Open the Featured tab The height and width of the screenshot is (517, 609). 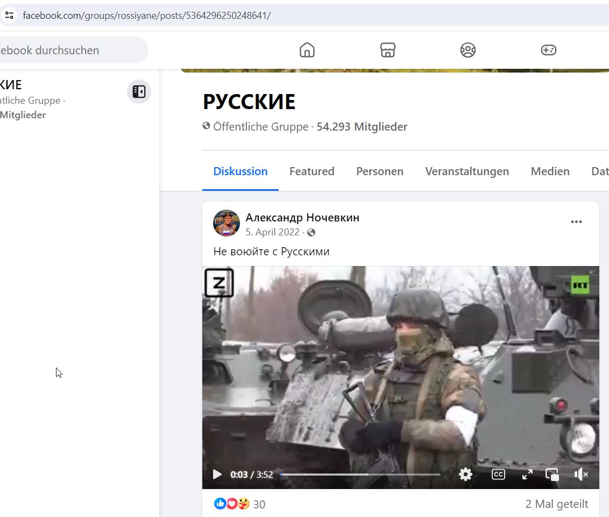(312, 171)
